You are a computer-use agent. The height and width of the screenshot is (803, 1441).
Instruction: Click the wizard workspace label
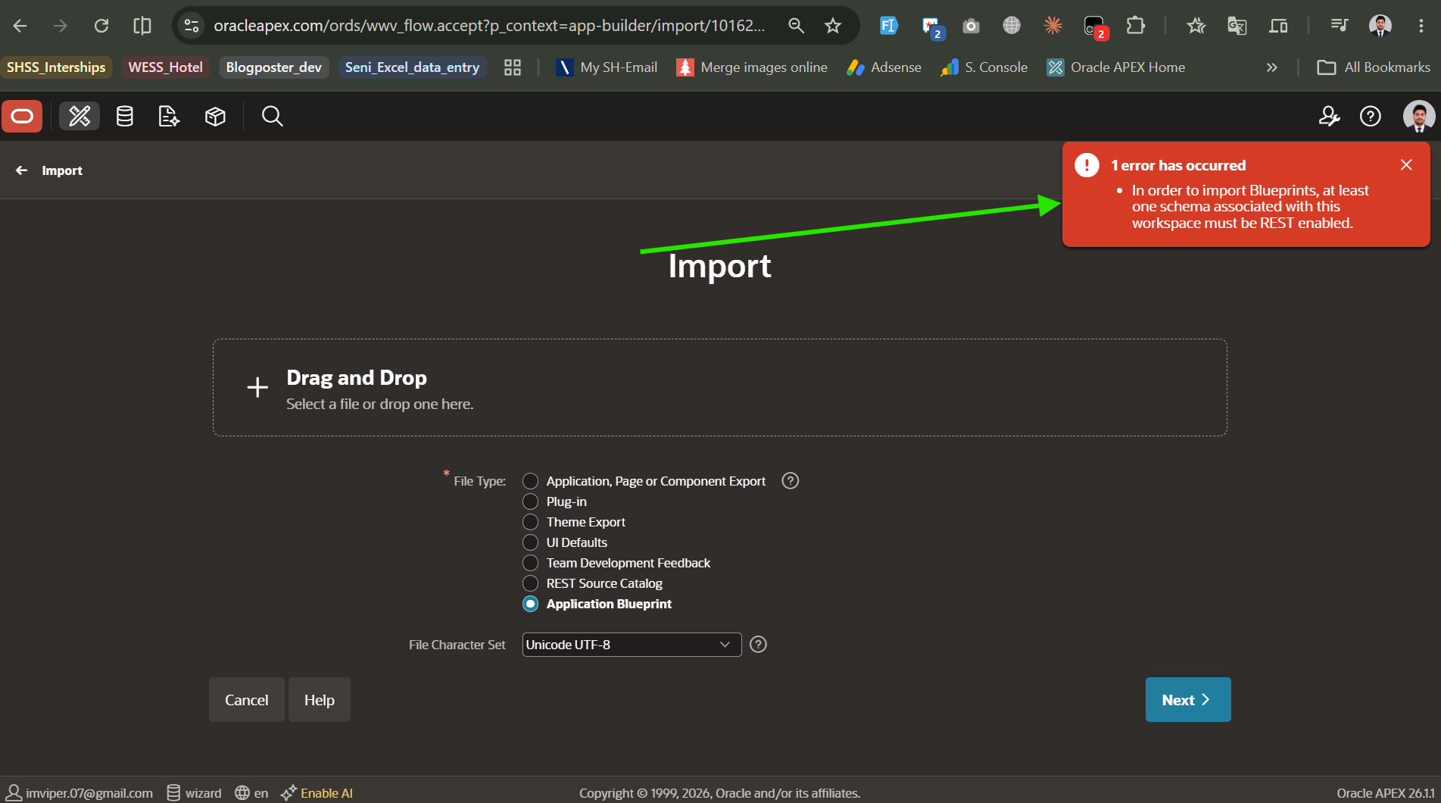click(194, 793)
